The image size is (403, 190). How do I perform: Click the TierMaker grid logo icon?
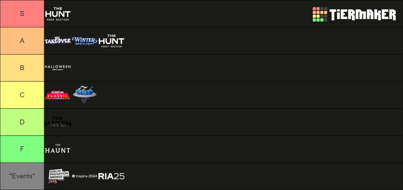pyautogui.click(x=320, y=14)
